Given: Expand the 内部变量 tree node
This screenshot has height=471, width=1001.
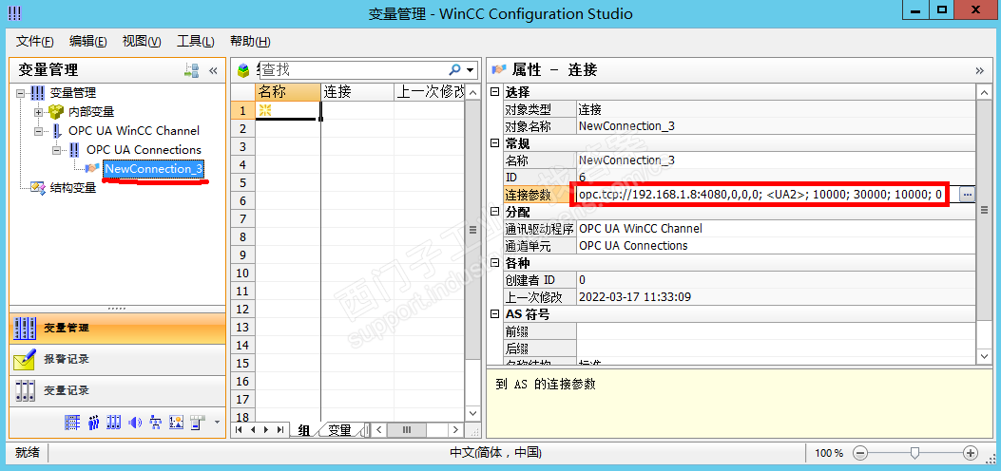Looking at the screenshot, I should click(x=39, y=112).
